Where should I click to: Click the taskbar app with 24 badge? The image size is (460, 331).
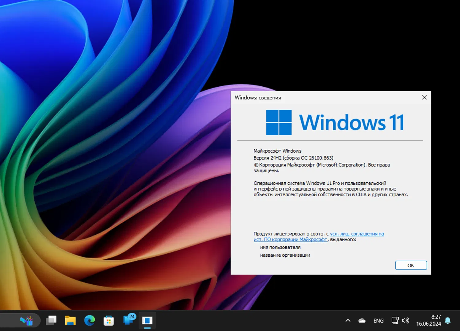pos(128,320)
